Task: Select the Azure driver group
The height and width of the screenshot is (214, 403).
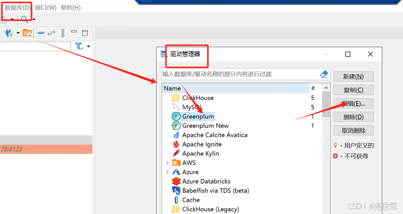Action: click(190, 172)
